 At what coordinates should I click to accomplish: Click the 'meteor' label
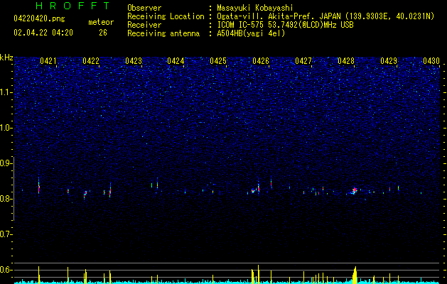click(x=101, y=22)
